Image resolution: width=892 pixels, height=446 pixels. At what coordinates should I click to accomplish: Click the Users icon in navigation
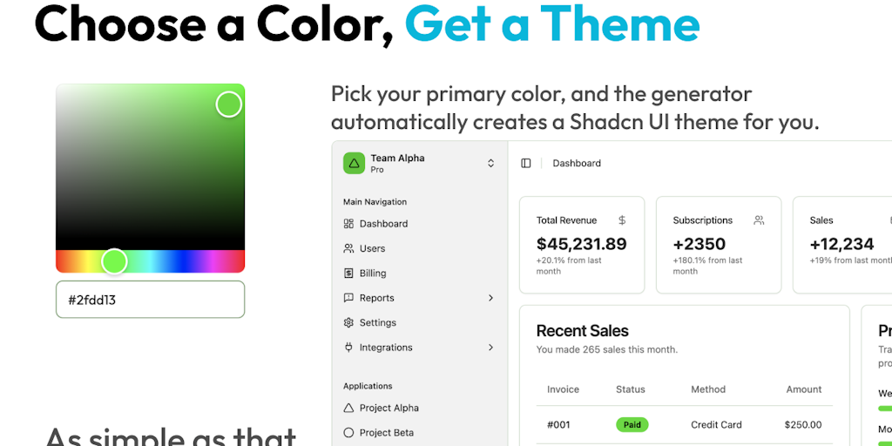tap(349, 248)
